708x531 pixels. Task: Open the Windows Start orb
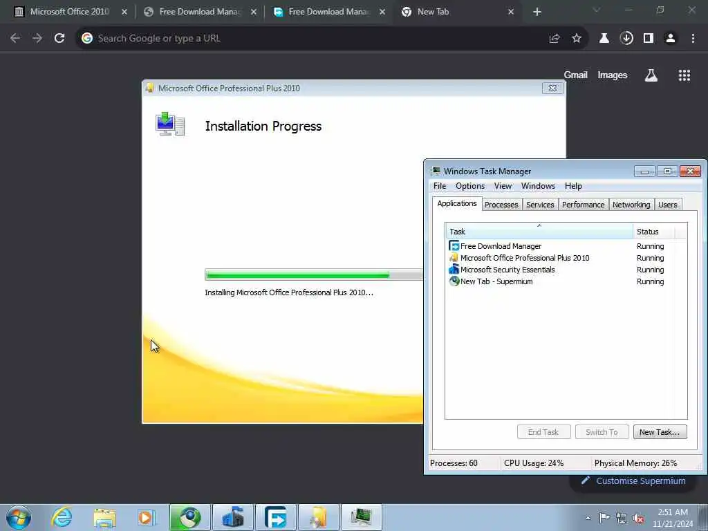(19, 517)
